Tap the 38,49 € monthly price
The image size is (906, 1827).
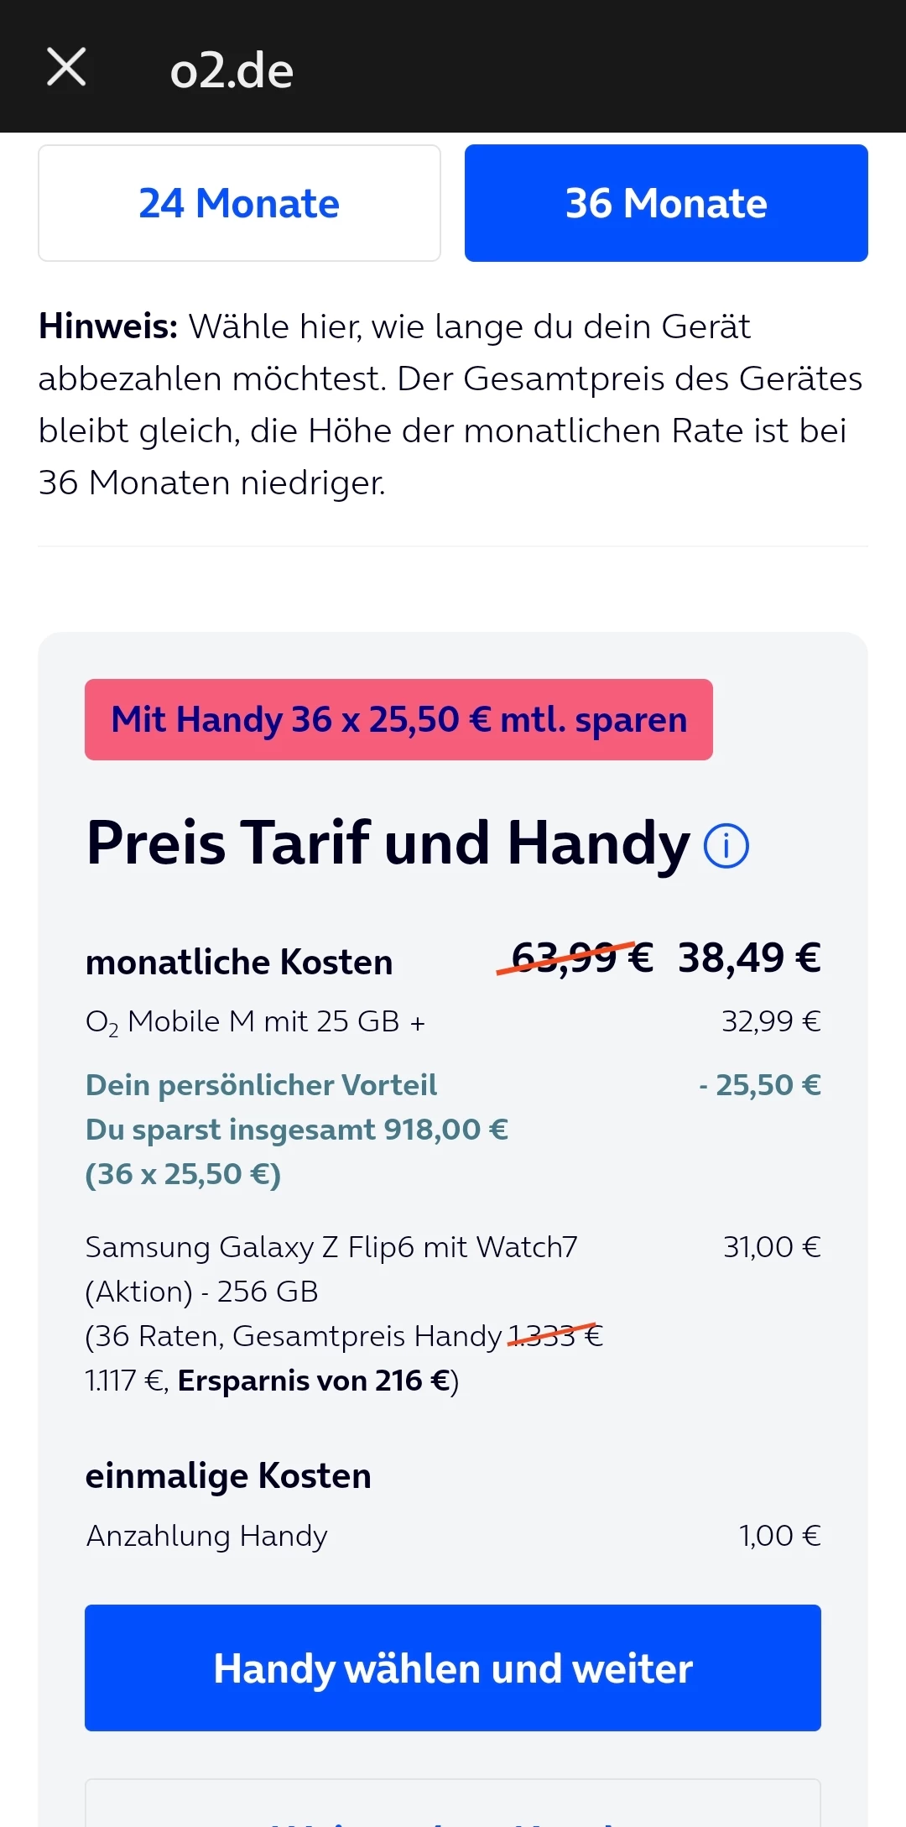click(749, 958)
